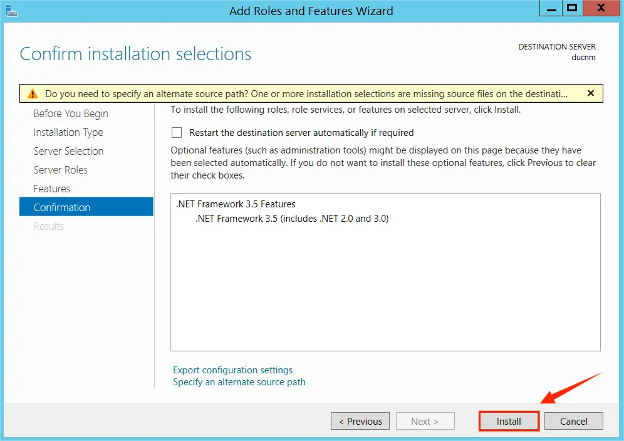Enable restart destination server automatically
624x441 pixels.
point(177,132)
